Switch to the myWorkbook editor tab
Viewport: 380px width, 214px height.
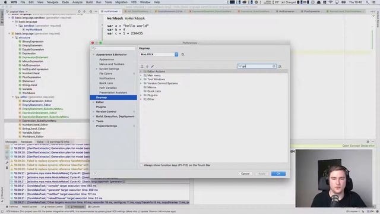click(111, 11)
